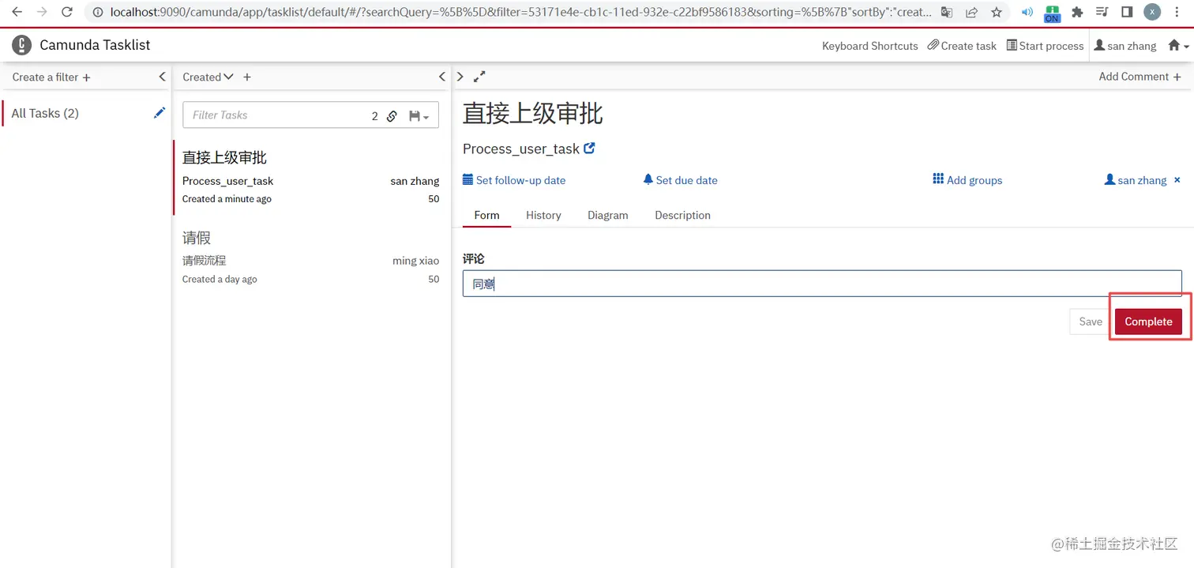Click Set due date
The width and height of the screenshot is (1194, 568).
[681, 180]
